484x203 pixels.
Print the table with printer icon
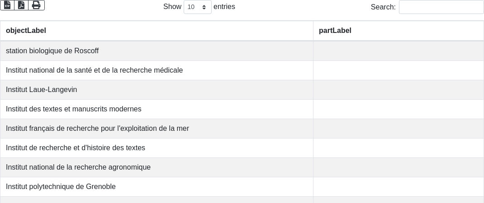pos(37,5)
